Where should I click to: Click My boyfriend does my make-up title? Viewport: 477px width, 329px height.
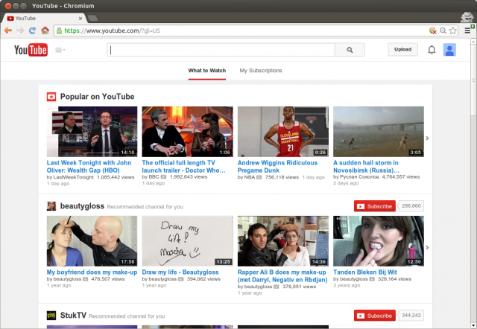[x=92, y=272]
